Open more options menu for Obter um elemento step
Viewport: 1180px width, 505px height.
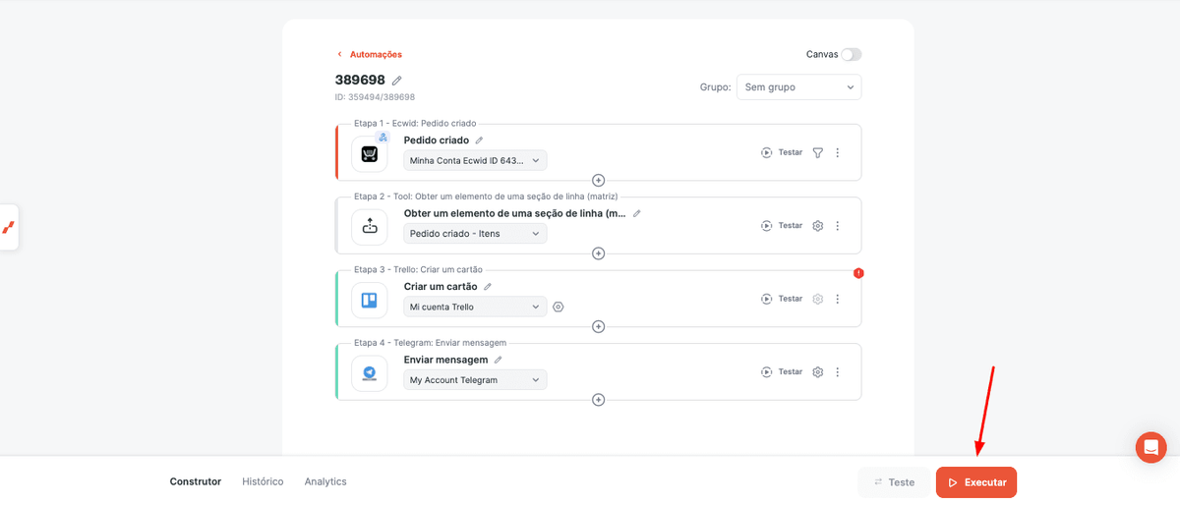838,226
